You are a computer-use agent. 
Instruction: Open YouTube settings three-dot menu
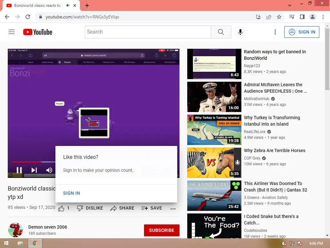click(x=275, y=32)
